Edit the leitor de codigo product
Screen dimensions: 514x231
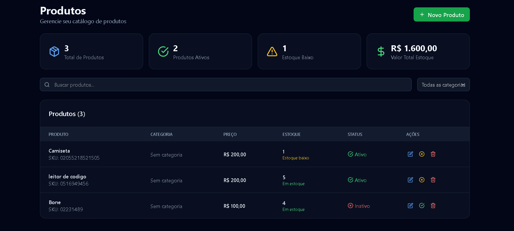pyautogui.click(x=410, y=180)
